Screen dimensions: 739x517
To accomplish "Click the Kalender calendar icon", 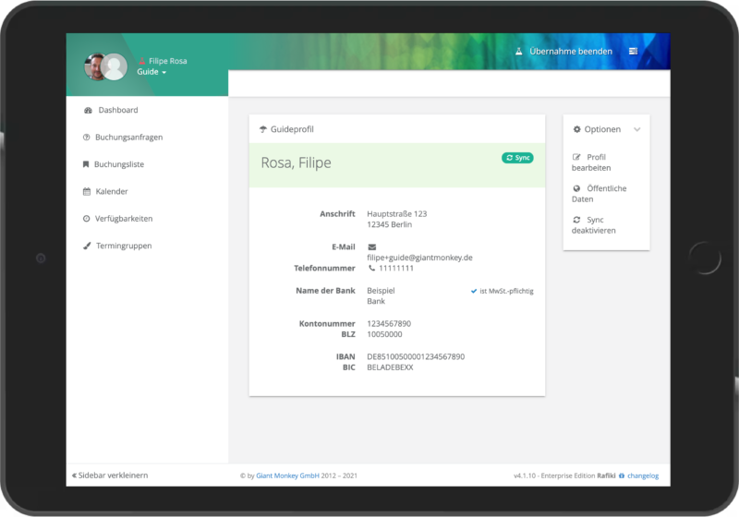I will coord(87,192).
